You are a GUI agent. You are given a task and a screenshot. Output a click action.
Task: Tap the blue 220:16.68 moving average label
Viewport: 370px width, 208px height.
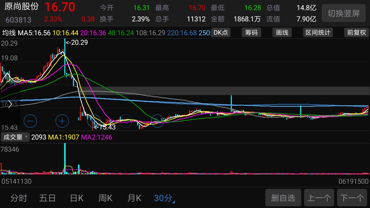[x=182, y=33]
